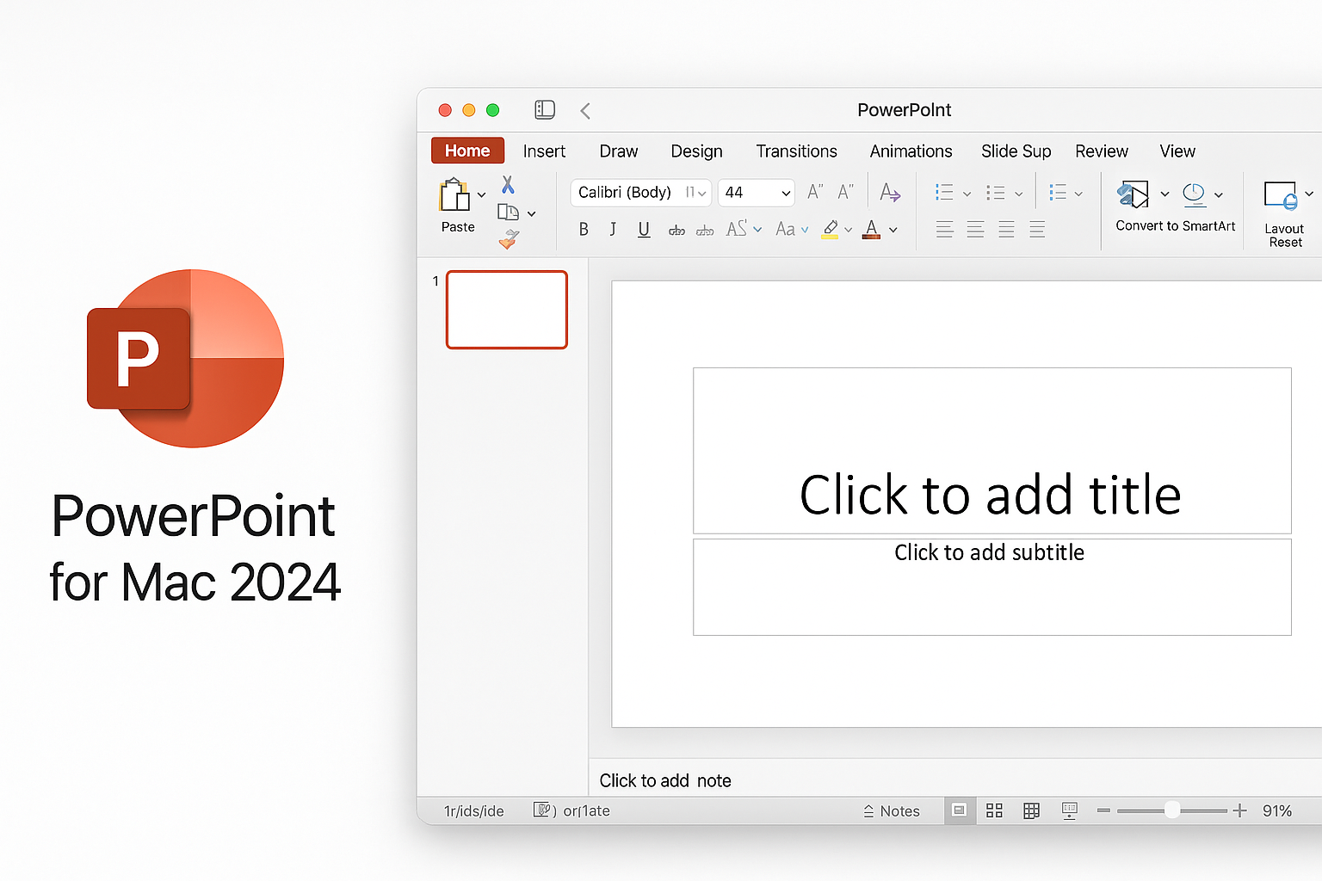This screenshot has height=881, width=1322.
Task: Switch to the Transitions tab
Action: tap(796, 151)
